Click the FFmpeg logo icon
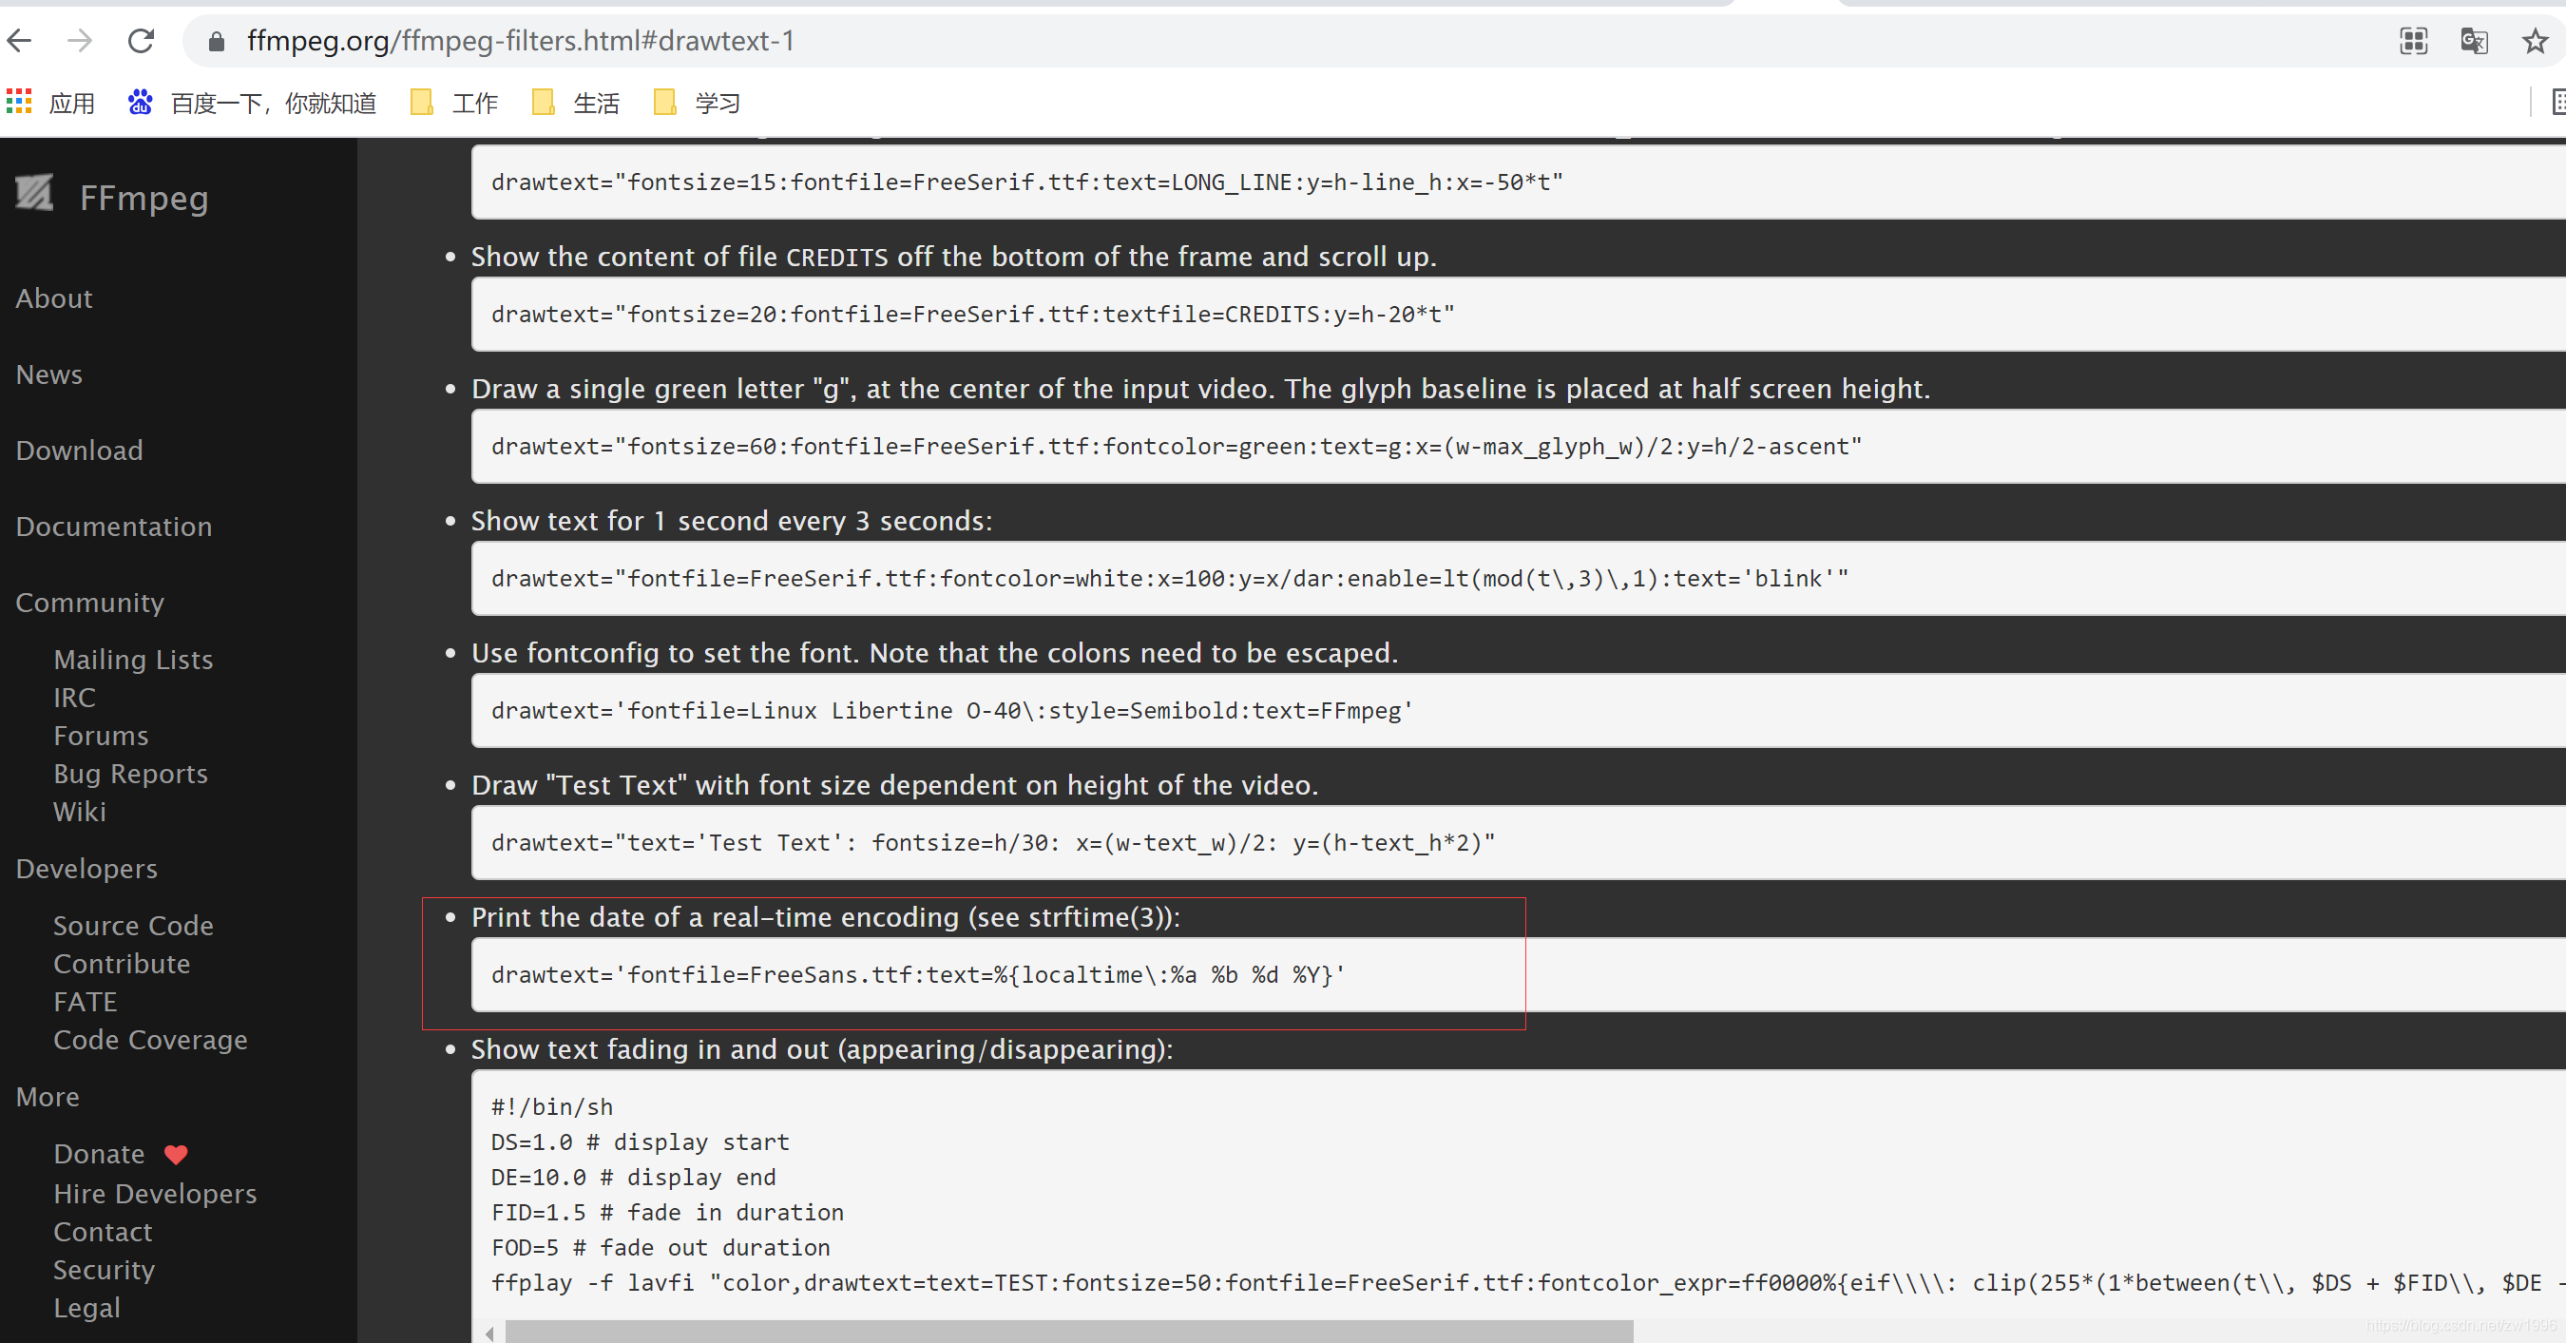Viewport: 2566px width, 1343px height. click(37, 195)
